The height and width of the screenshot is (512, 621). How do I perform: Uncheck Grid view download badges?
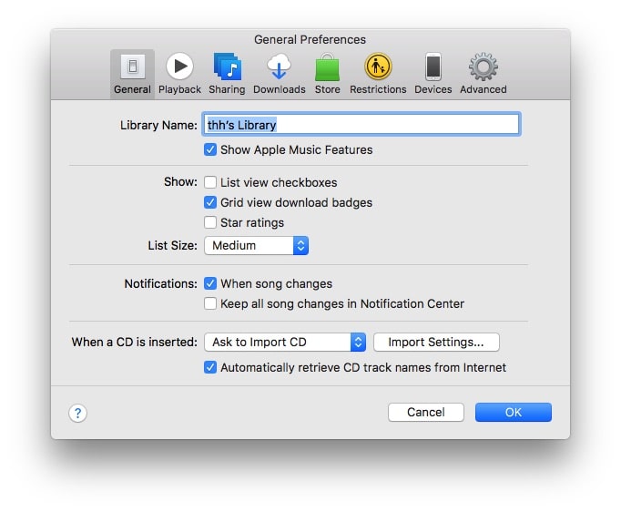(210, 202)
